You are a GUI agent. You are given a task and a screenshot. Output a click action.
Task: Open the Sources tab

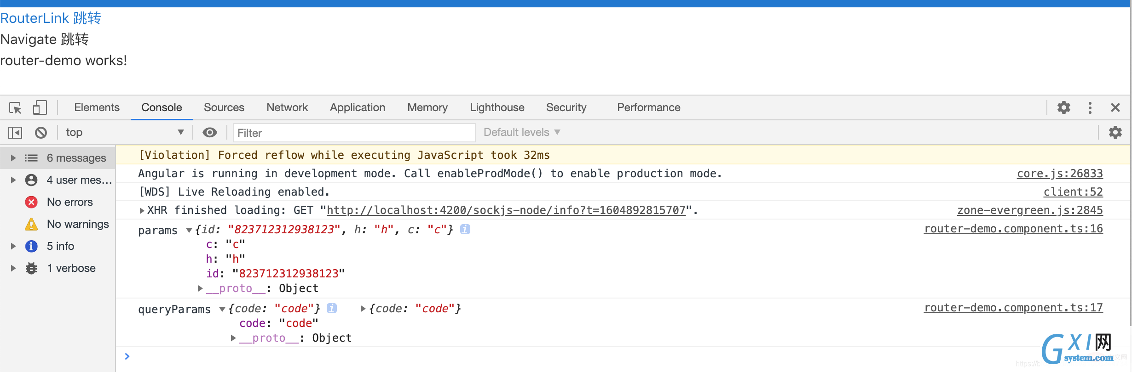[x=224, y=107]
